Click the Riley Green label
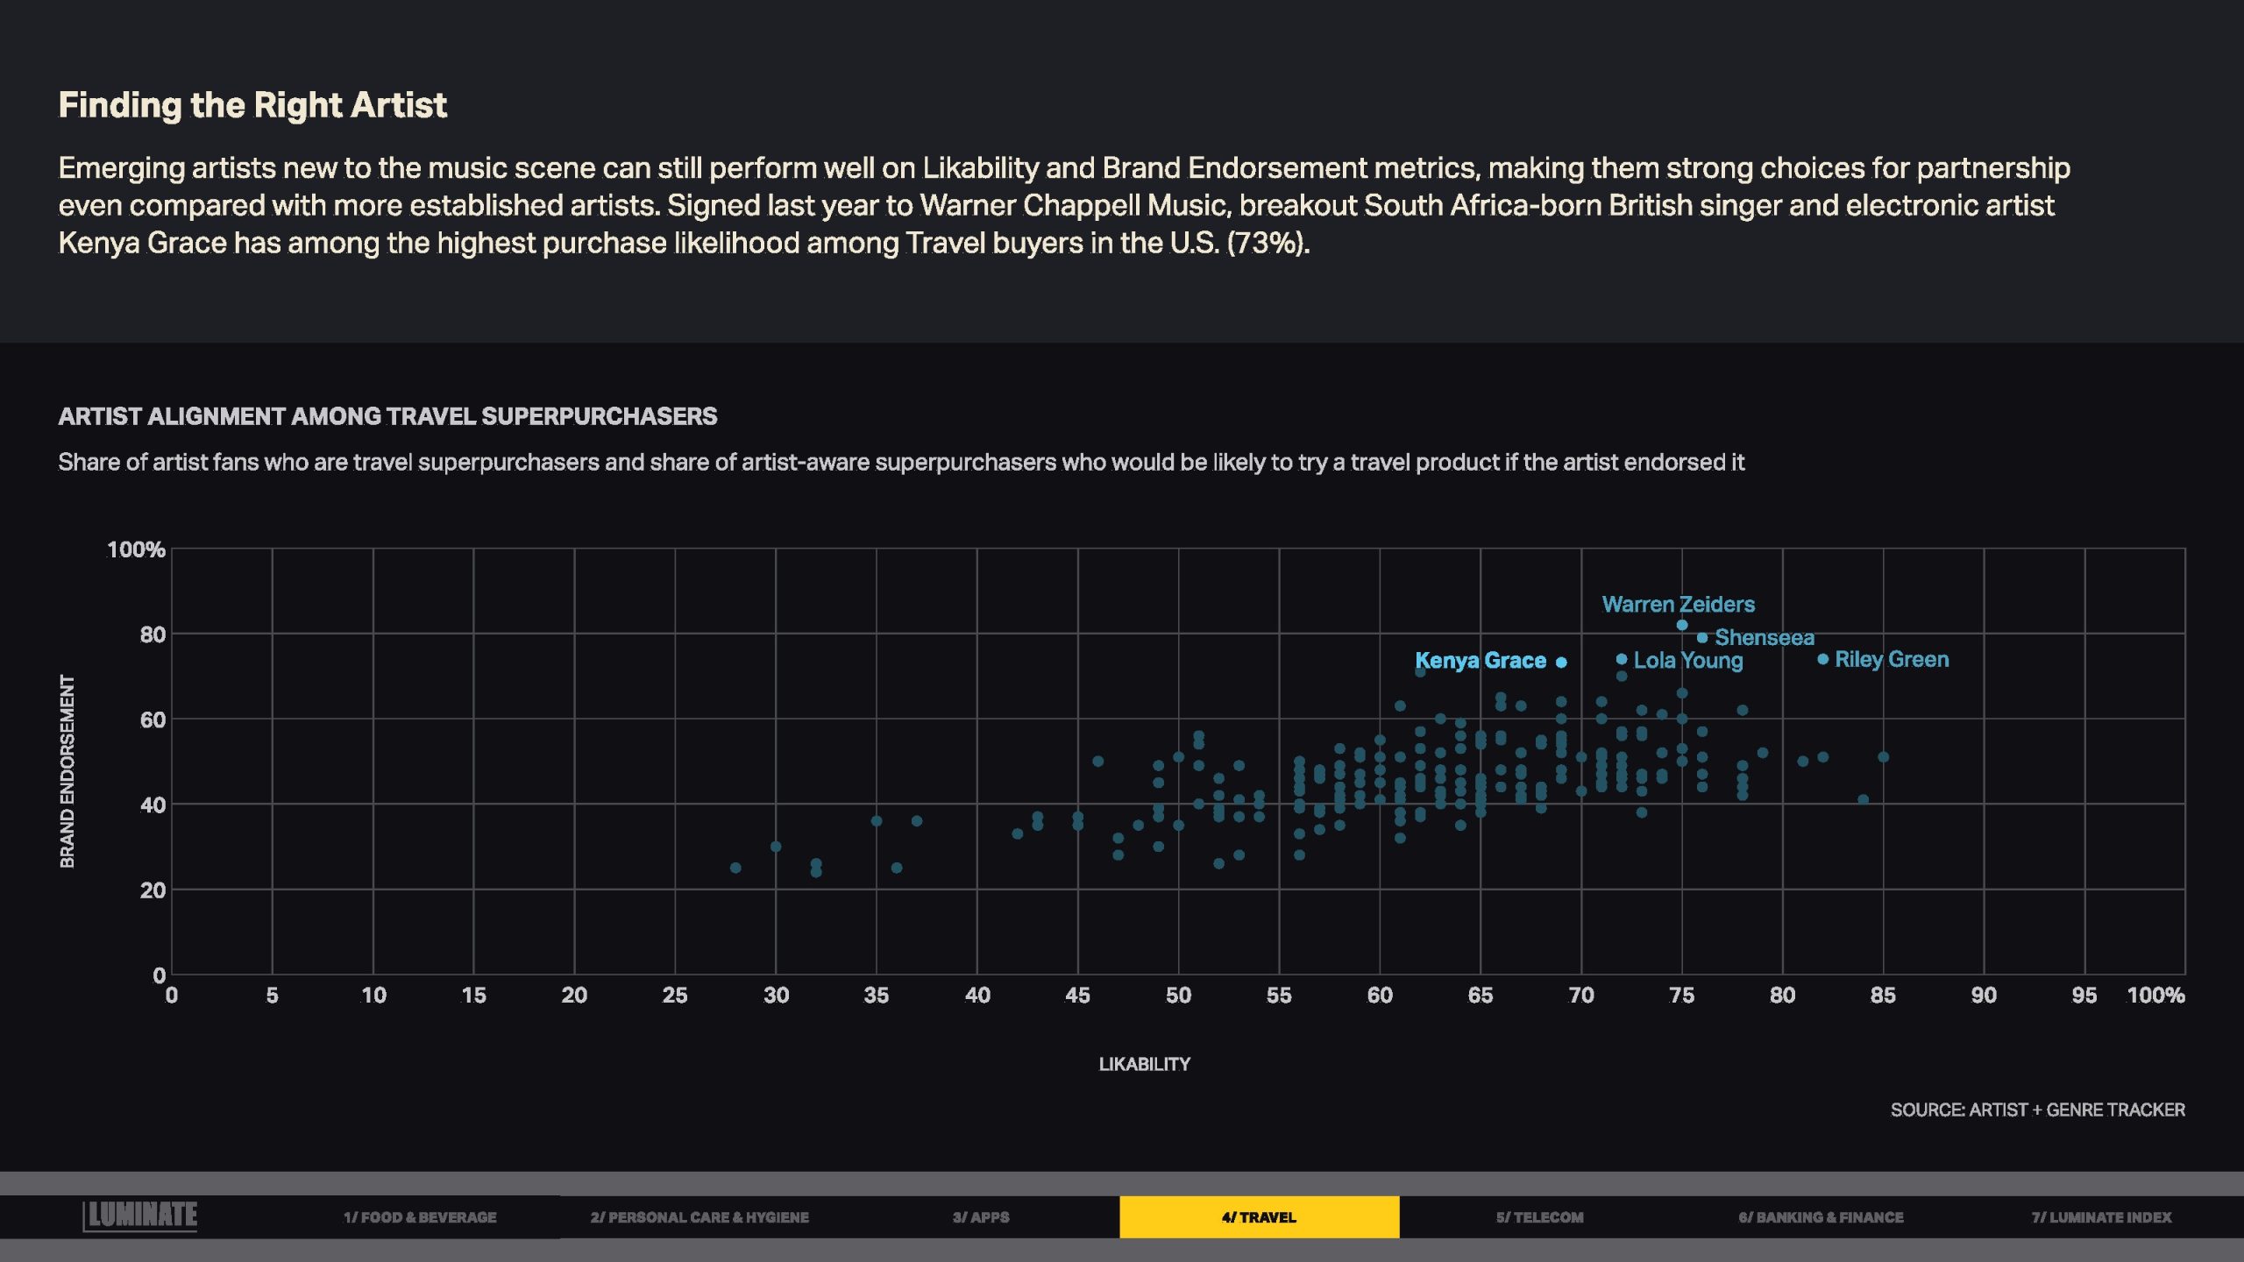Viewport: 2244px width, 1262px height. [1892, 660]
